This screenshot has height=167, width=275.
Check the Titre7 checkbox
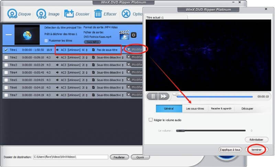(x=6, y=95)
